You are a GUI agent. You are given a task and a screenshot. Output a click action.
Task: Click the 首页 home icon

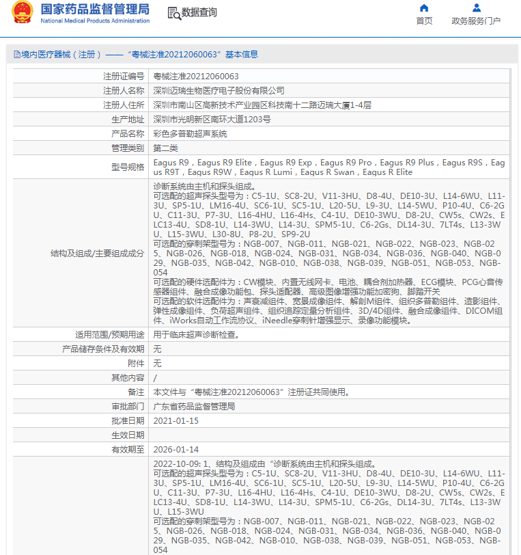[x=424, y=8]
